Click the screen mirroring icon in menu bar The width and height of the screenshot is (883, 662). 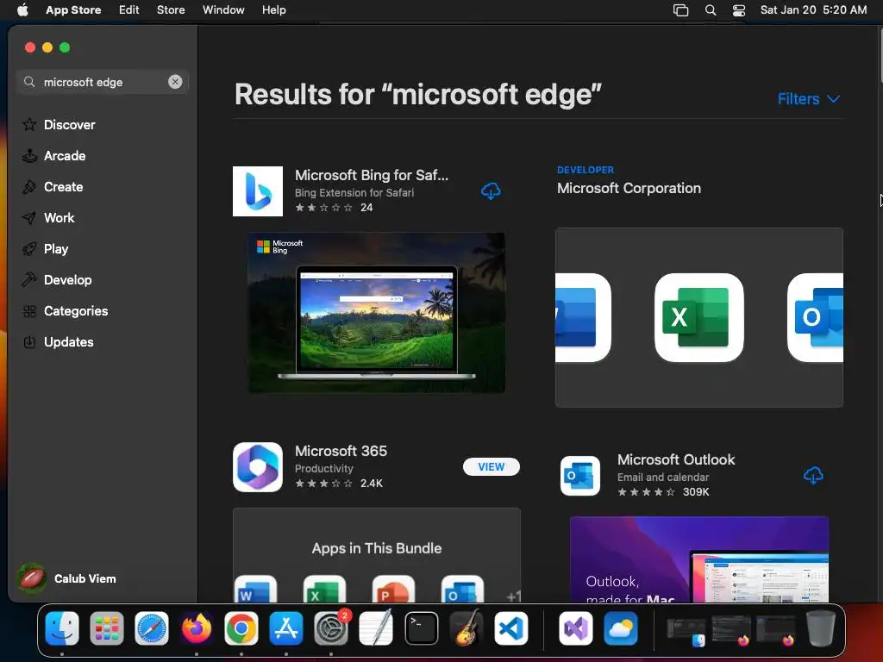click(681, 10)
